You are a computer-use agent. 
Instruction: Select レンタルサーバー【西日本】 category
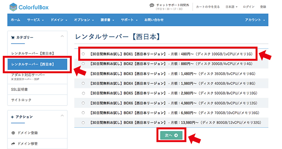click(38, 64)
